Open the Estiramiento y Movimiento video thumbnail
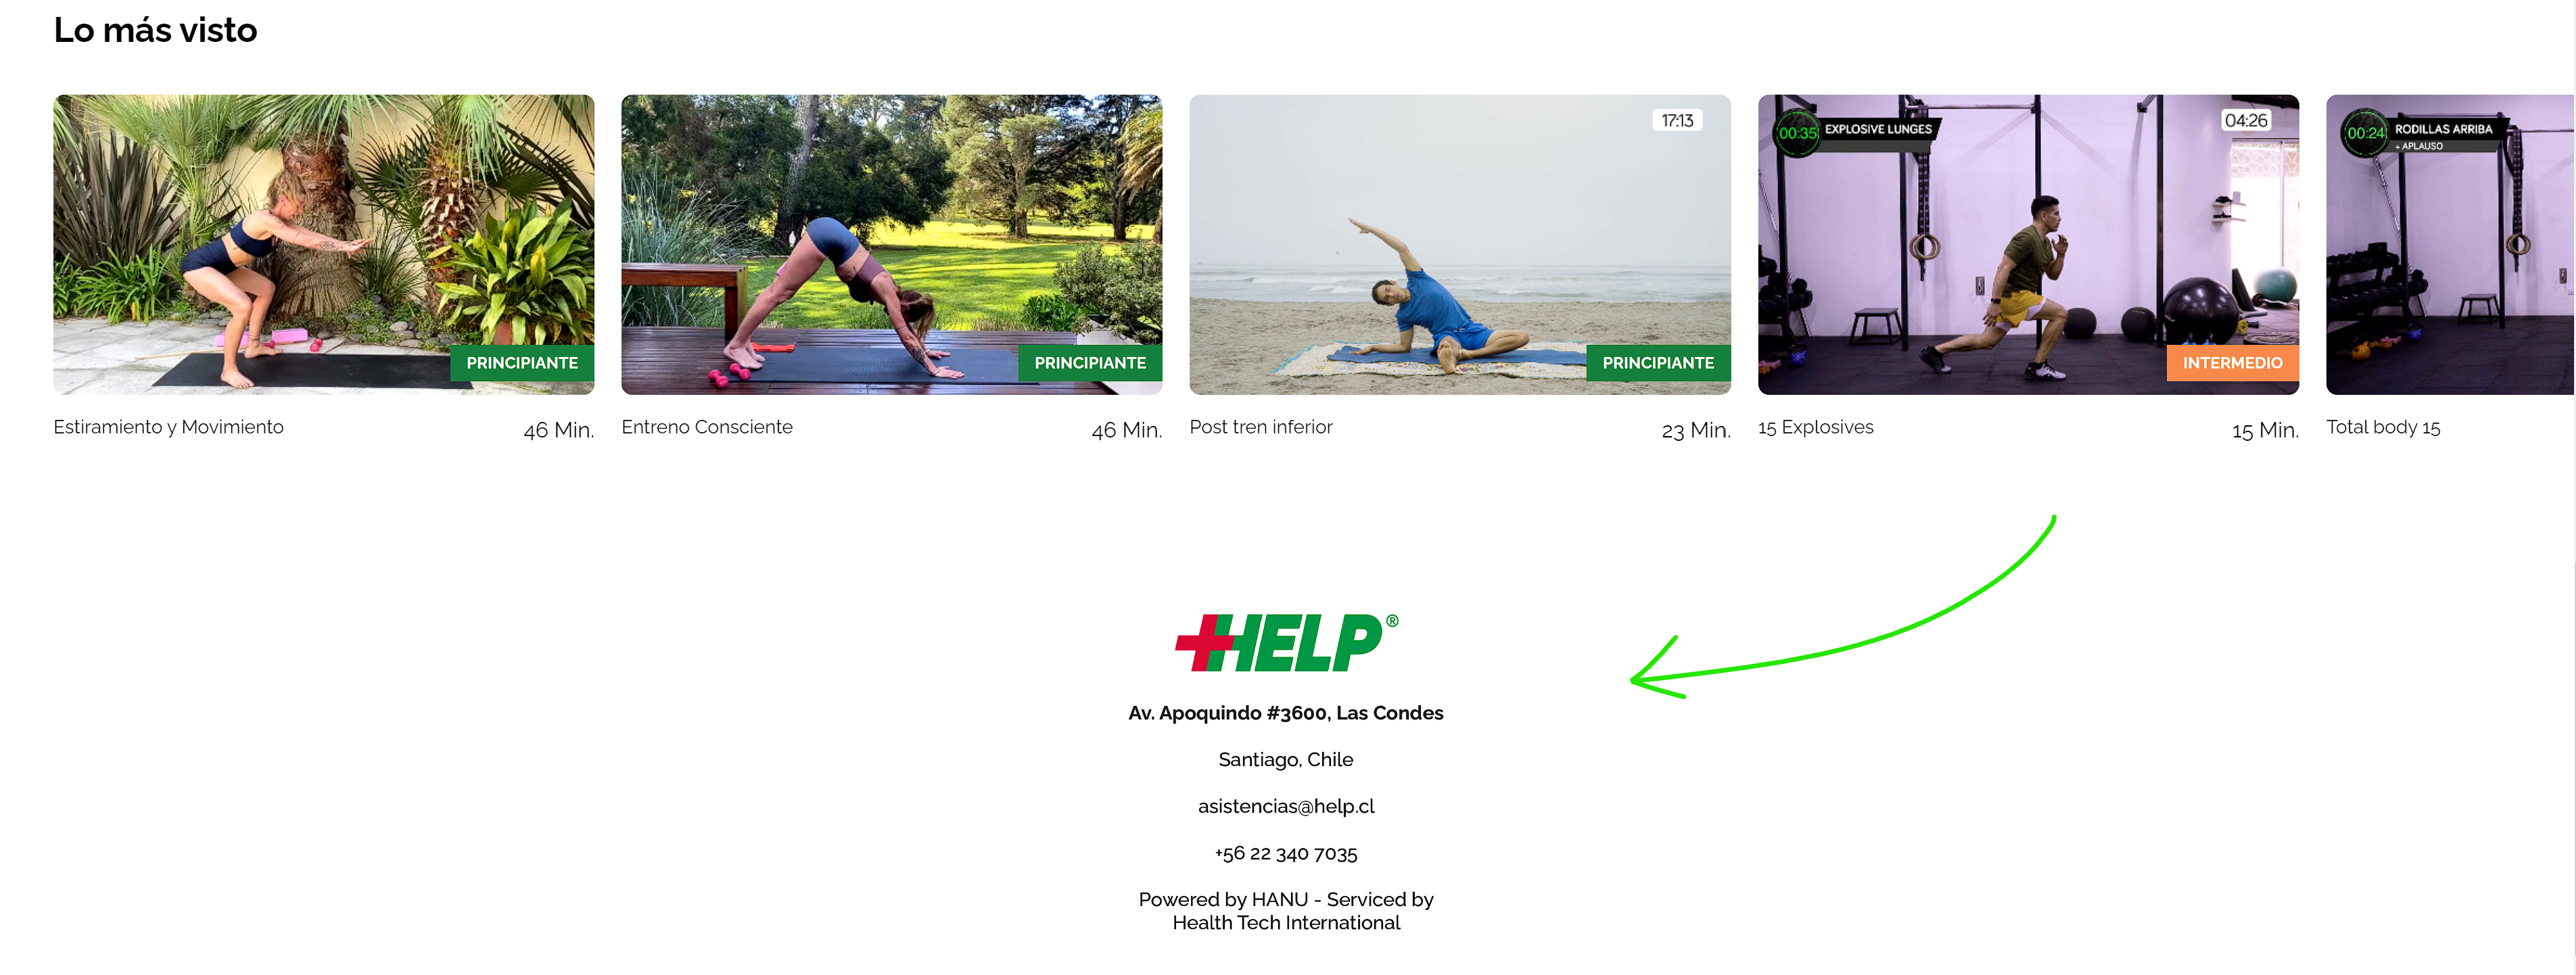The height and width of the screenshot is (975, 2576). (323, 244)
